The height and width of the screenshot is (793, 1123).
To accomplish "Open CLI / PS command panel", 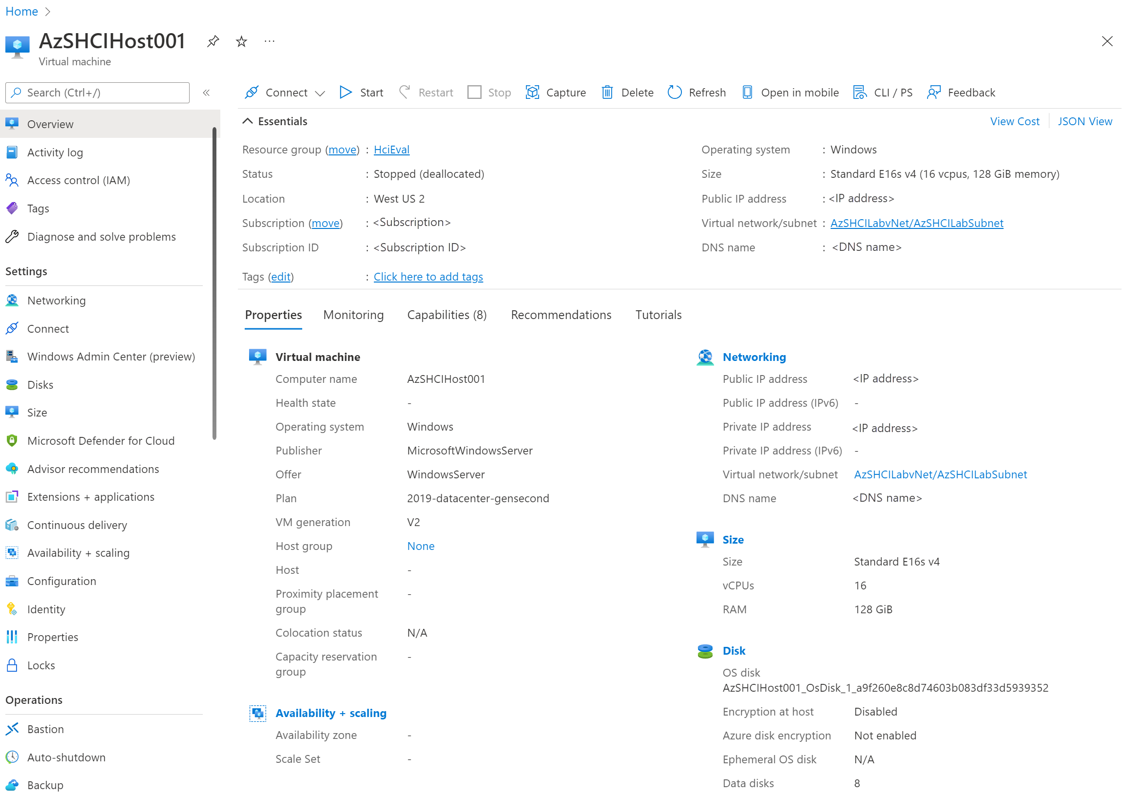I will pyautogui.click(x=883, y=93).
